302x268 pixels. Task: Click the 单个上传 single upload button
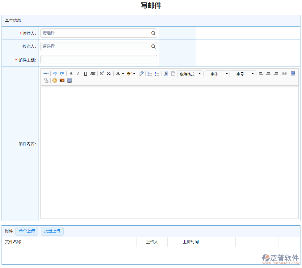coord(27,231)
